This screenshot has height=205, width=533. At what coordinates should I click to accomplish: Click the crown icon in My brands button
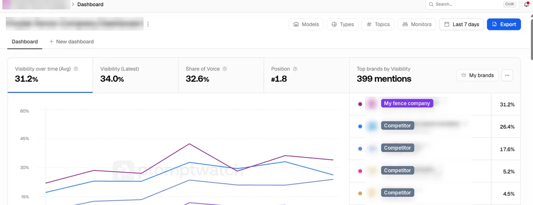pyautogui.click(x=464, y=75)
